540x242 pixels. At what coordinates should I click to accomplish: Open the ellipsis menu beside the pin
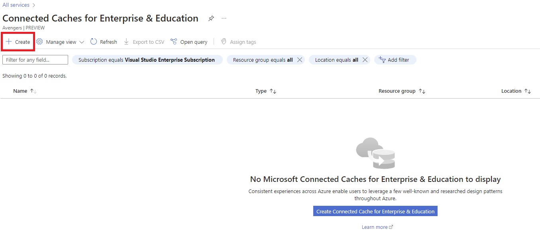pos(224,18)
